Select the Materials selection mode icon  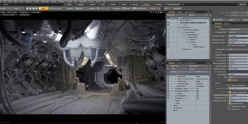click(36, 8)
